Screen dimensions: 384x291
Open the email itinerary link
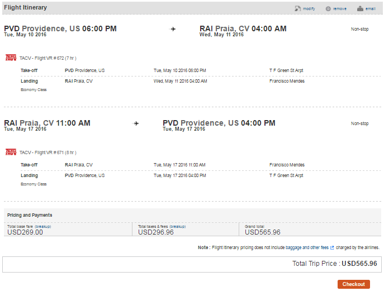click(370, 9)
